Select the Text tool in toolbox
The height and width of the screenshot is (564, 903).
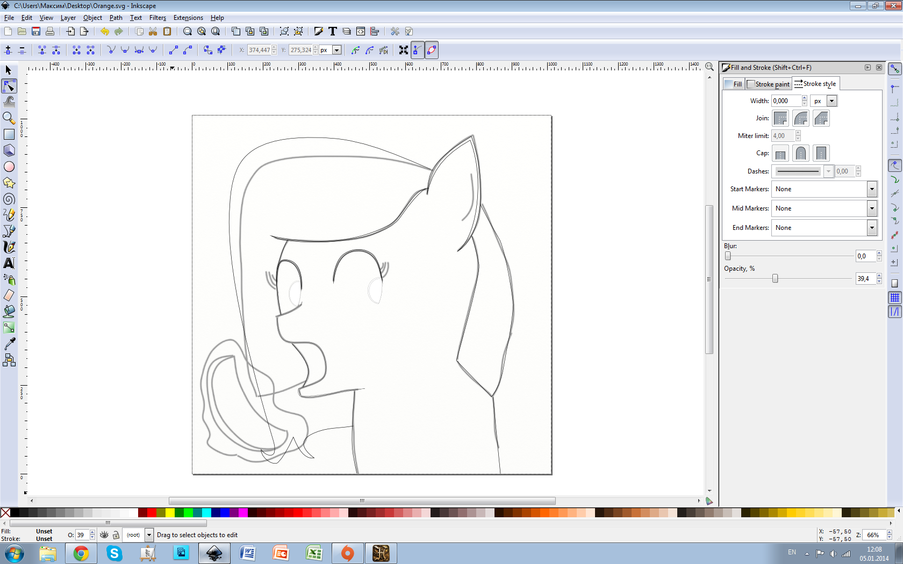pyautogui.click(x=9, y=263)
